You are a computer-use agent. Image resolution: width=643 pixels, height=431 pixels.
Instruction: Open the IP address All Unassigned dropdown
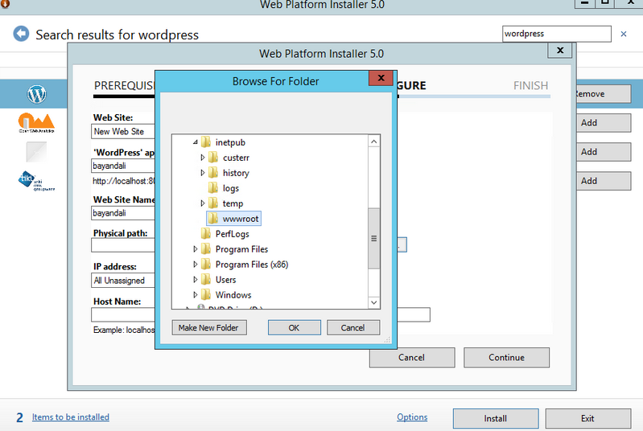[123, 281]
